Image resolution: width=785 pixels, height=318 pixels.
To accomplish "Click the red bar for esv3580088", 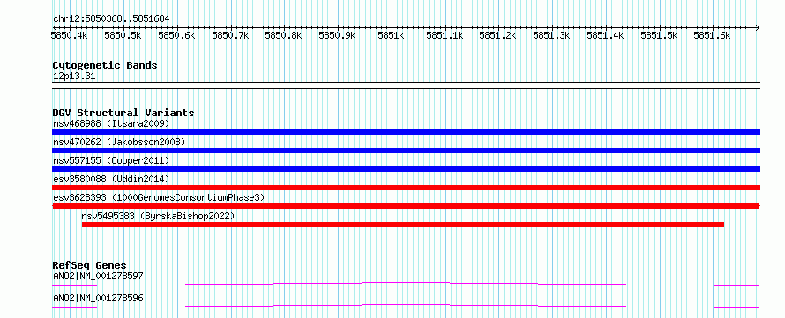I will tap(406, 188).
